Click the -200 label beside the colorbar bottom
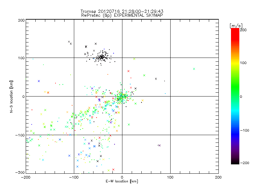Image resolution: width=257 pixels, height=193 pixels. click(x=244, y=163)
